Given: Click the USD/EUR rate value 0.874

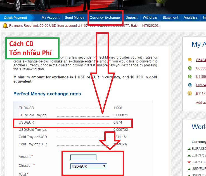Looking at the screenshot, I should [118, 122].
